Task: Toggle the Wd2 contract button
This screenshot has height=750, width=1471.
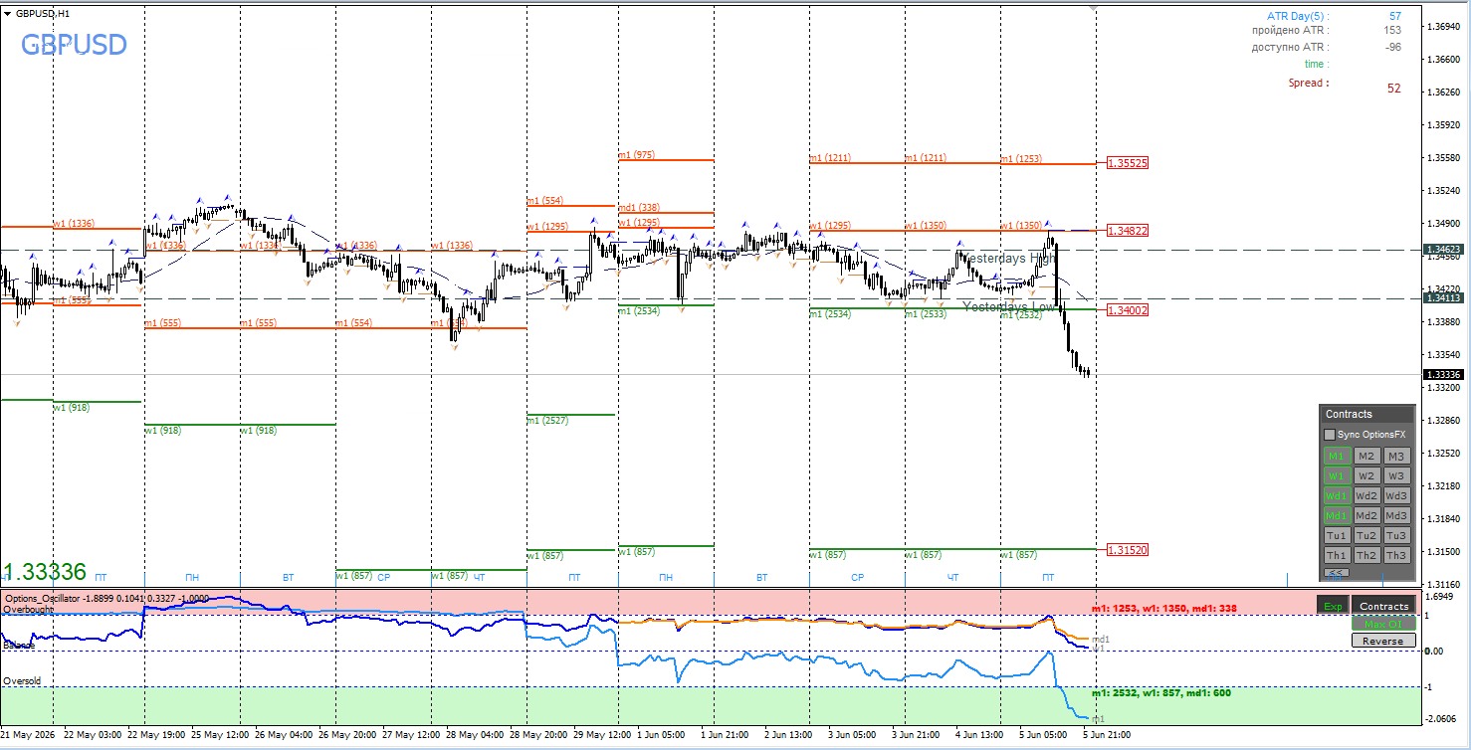Action: 1366,496
